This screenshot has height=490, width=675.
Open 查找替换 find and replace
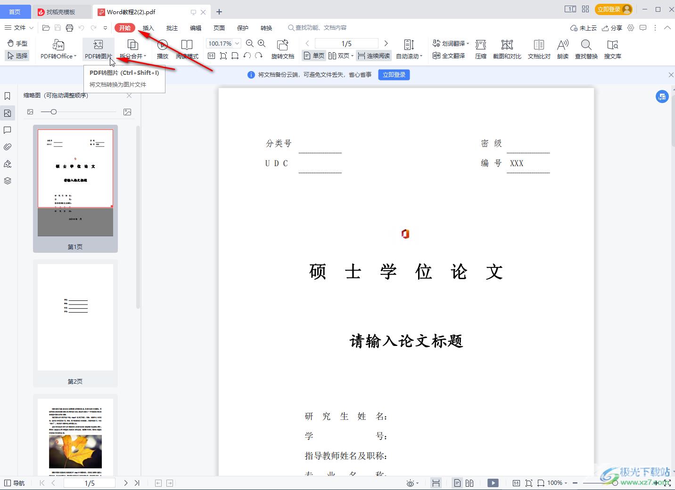click(586, 49)
